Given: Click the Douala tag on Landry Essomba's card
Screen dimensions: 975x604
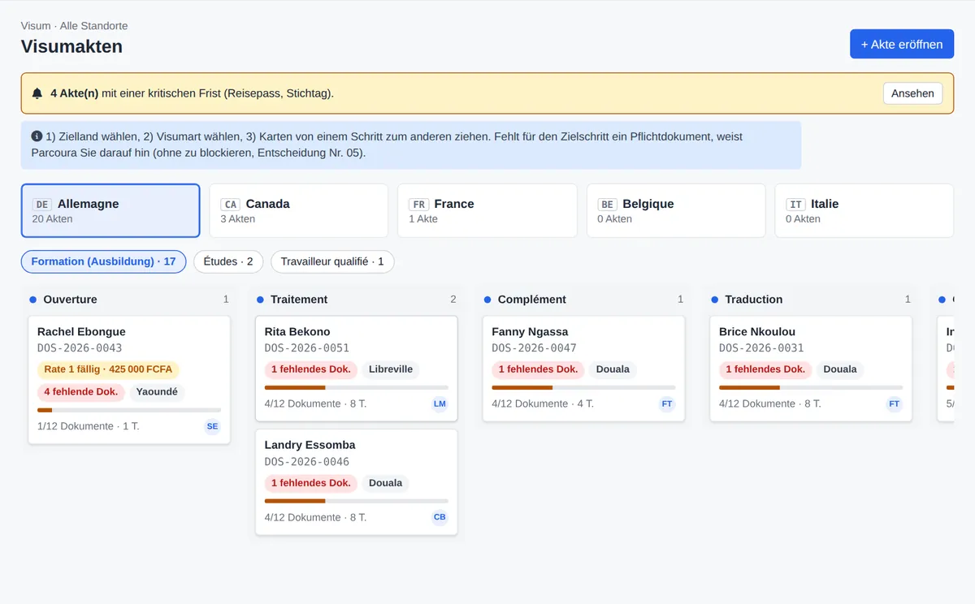Looking at the screenshot, I should [x=385, y=483].
